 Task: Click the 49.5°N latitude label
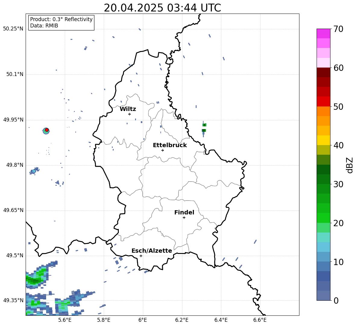[x=15, y=255]
